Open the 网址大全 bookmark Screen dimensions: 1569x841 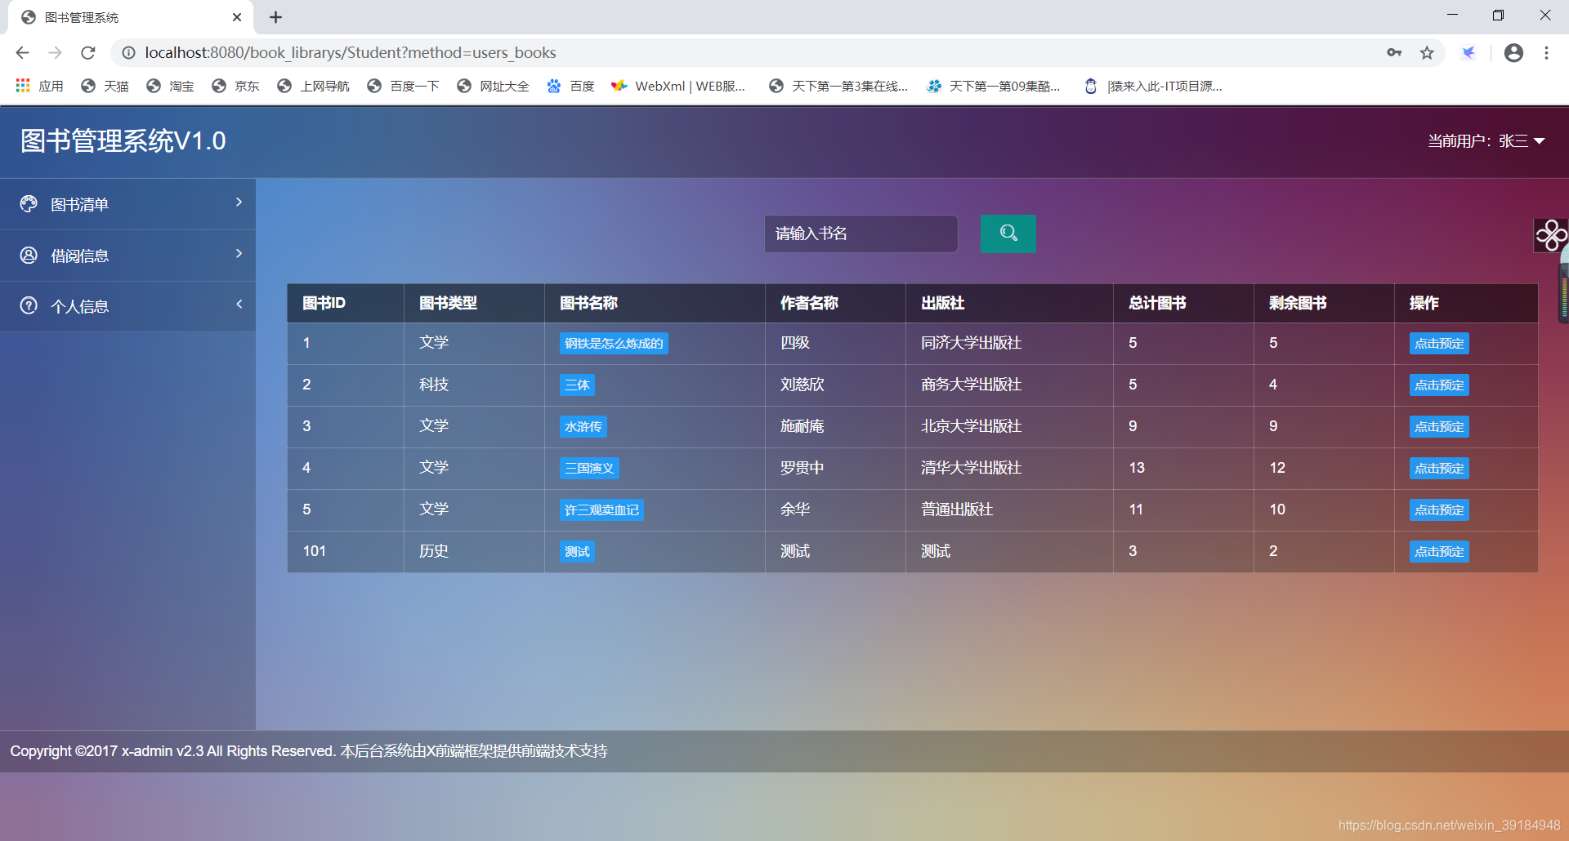(493, 86)
